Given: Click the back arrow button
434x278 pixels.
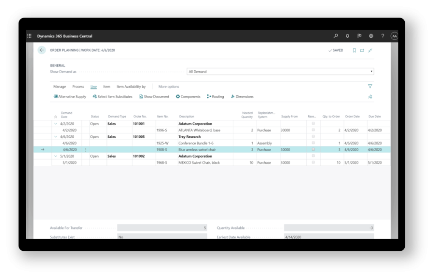Looking at the screenshot, I should coord(42,50).
